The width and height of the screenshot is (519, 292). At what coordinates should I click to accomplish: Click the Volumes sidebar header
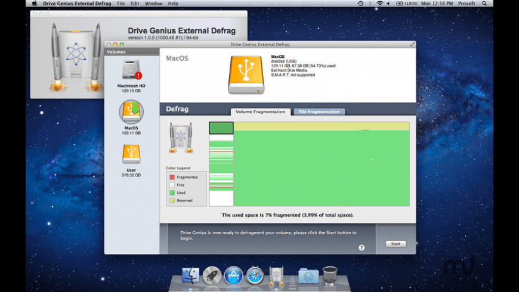pyautogui.click(x=132, y=52)
